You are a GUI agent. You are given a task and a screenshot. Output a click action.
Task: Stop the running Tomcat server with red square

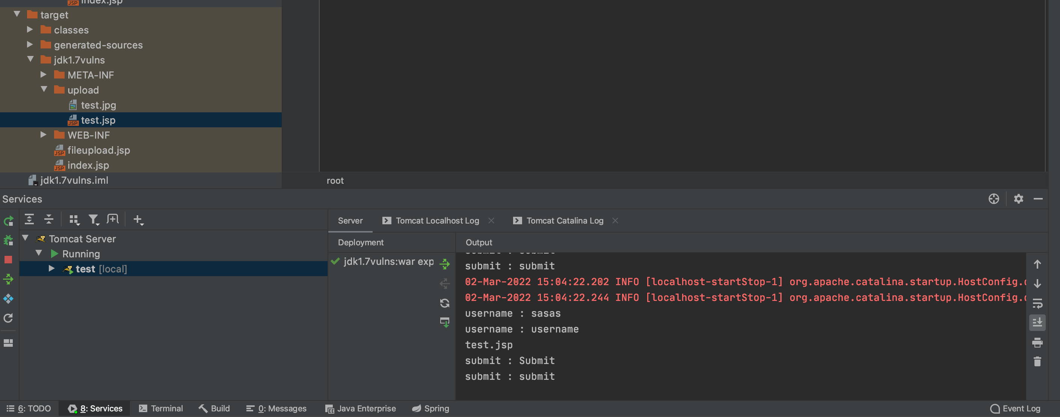[x=9, y=260]
